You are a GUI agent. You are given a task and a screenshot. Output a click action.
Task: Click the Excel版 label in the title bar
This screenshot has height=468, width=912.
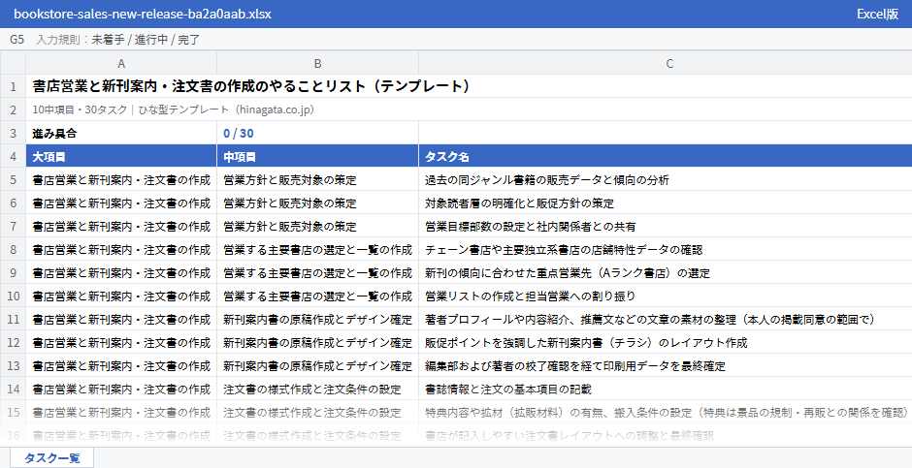pyautogui.click(x=877, y=14)
